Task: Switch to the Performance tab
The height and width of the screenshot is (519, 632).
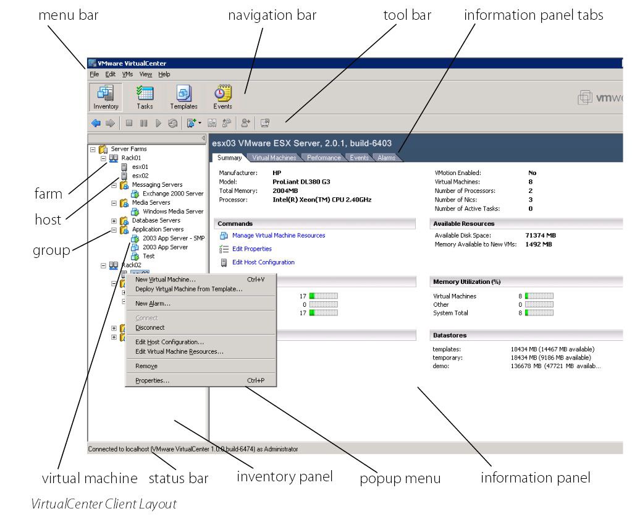Action: (324, 158)
